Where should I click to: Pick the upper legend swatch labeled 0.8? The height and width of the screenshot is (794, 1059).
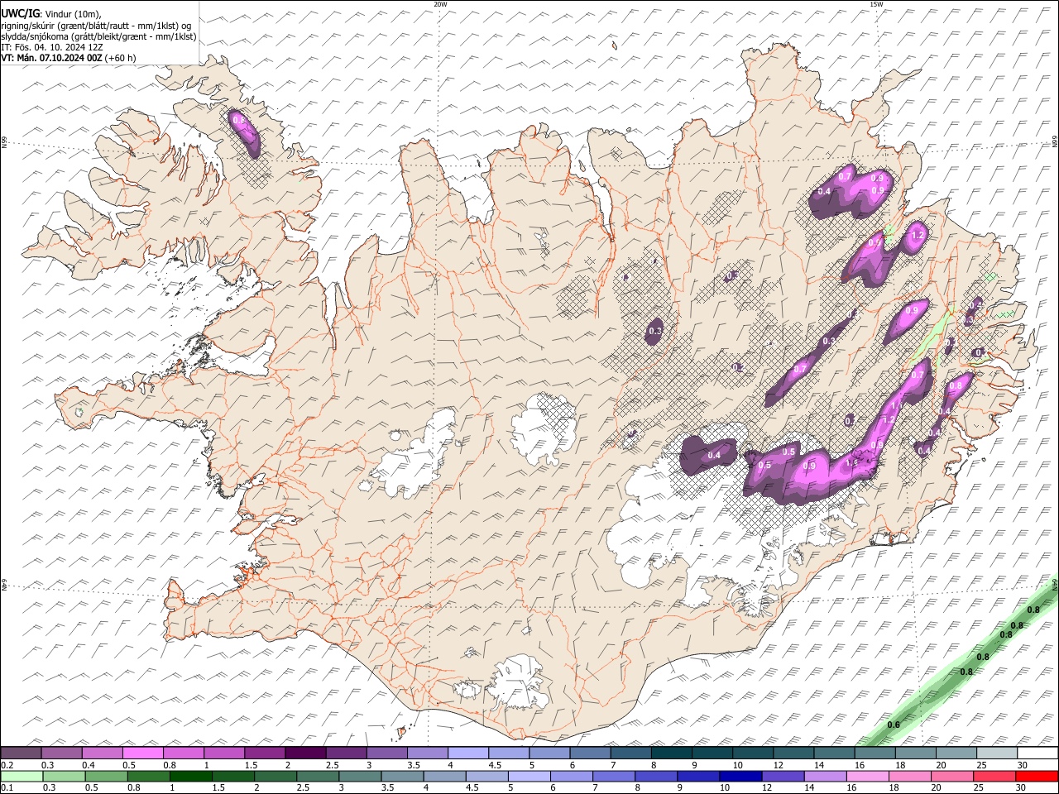pyautogui.click(x=183, y=753)
